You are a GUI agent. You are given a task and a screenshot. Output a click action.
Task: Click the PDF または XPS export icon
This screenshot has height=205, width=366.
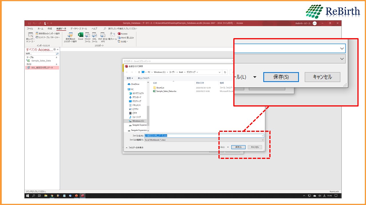coord(103,37)
